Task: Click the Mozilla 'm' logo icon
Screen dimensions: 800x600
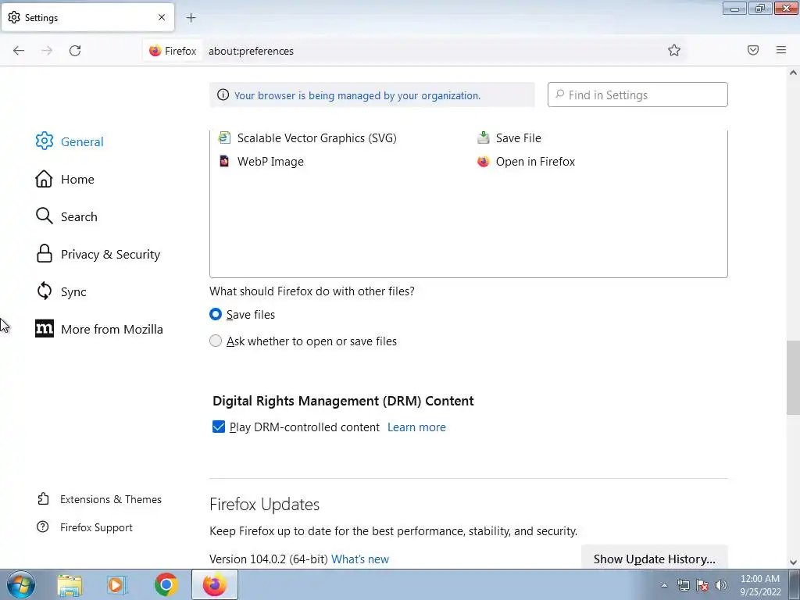Action: click(44, 329)
